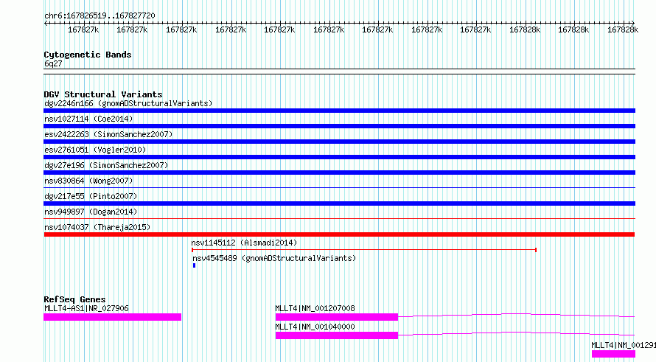Open the MLLT4-AS1|NR_027906 gene label
Image resolution: width=656 pixels, height=362 pixels.
click(x=86, y=308)
